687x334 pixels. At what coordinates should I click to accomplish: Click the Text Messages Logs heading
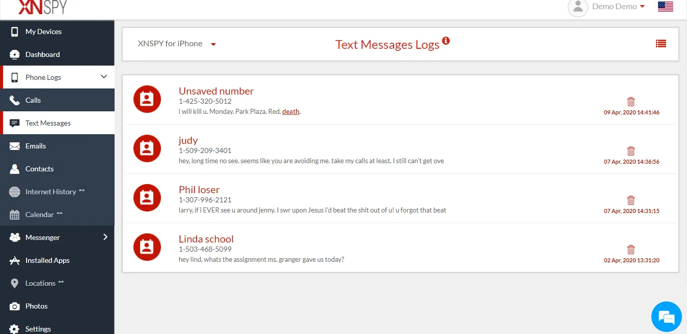(x=387, y=45)
